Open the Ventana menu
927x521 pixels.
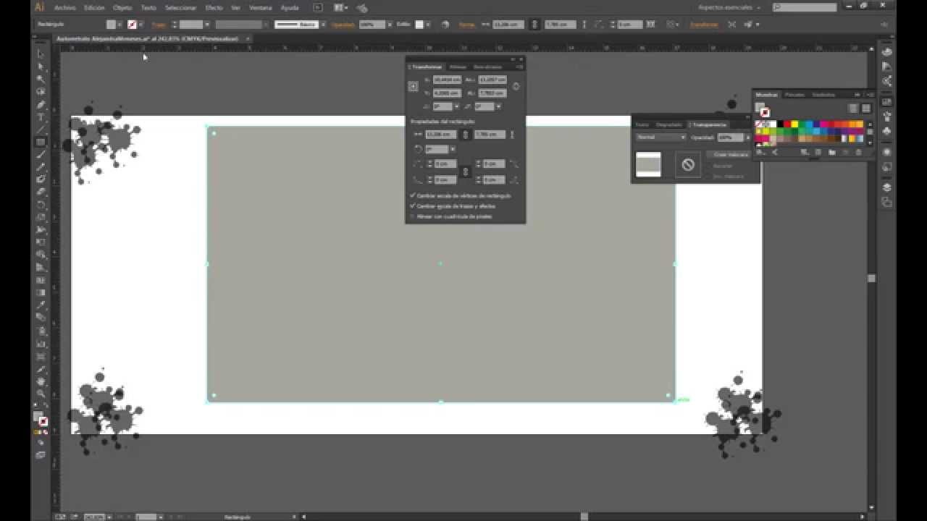click(260, 7)
